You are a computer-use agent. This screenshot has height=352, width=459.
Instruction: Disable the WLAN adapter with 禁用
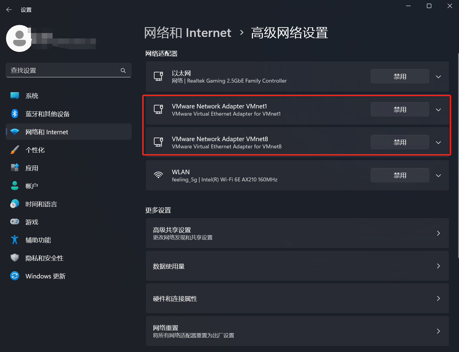400,175
